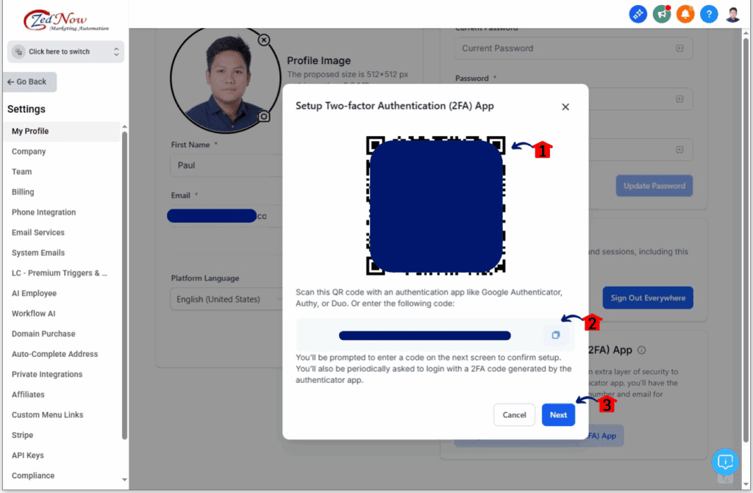Open 2FA App info tooltip icon

(x=641, y=350)
